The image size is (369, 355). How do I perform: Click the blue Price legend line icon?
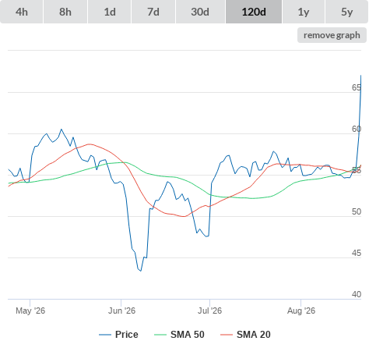[105, 335]
